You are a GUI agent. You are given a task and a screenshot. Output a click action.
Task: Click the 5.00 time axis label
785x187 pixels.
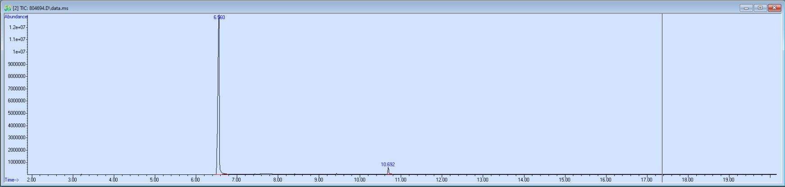154,180
